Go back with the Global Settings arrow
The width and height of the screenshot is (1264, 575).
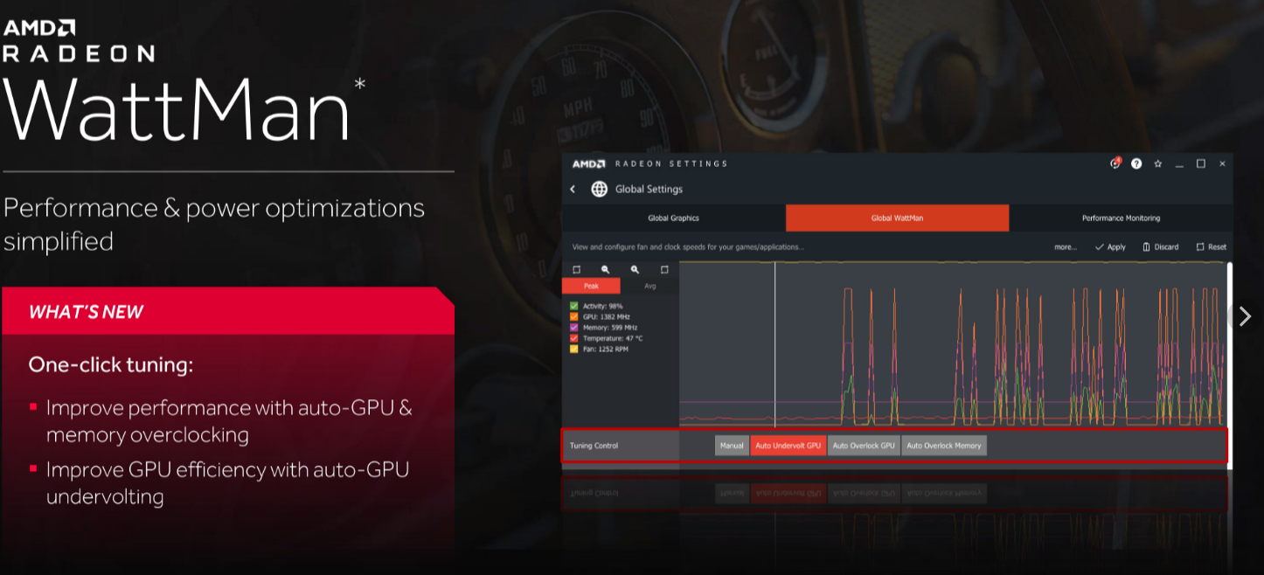pos(573,189)
